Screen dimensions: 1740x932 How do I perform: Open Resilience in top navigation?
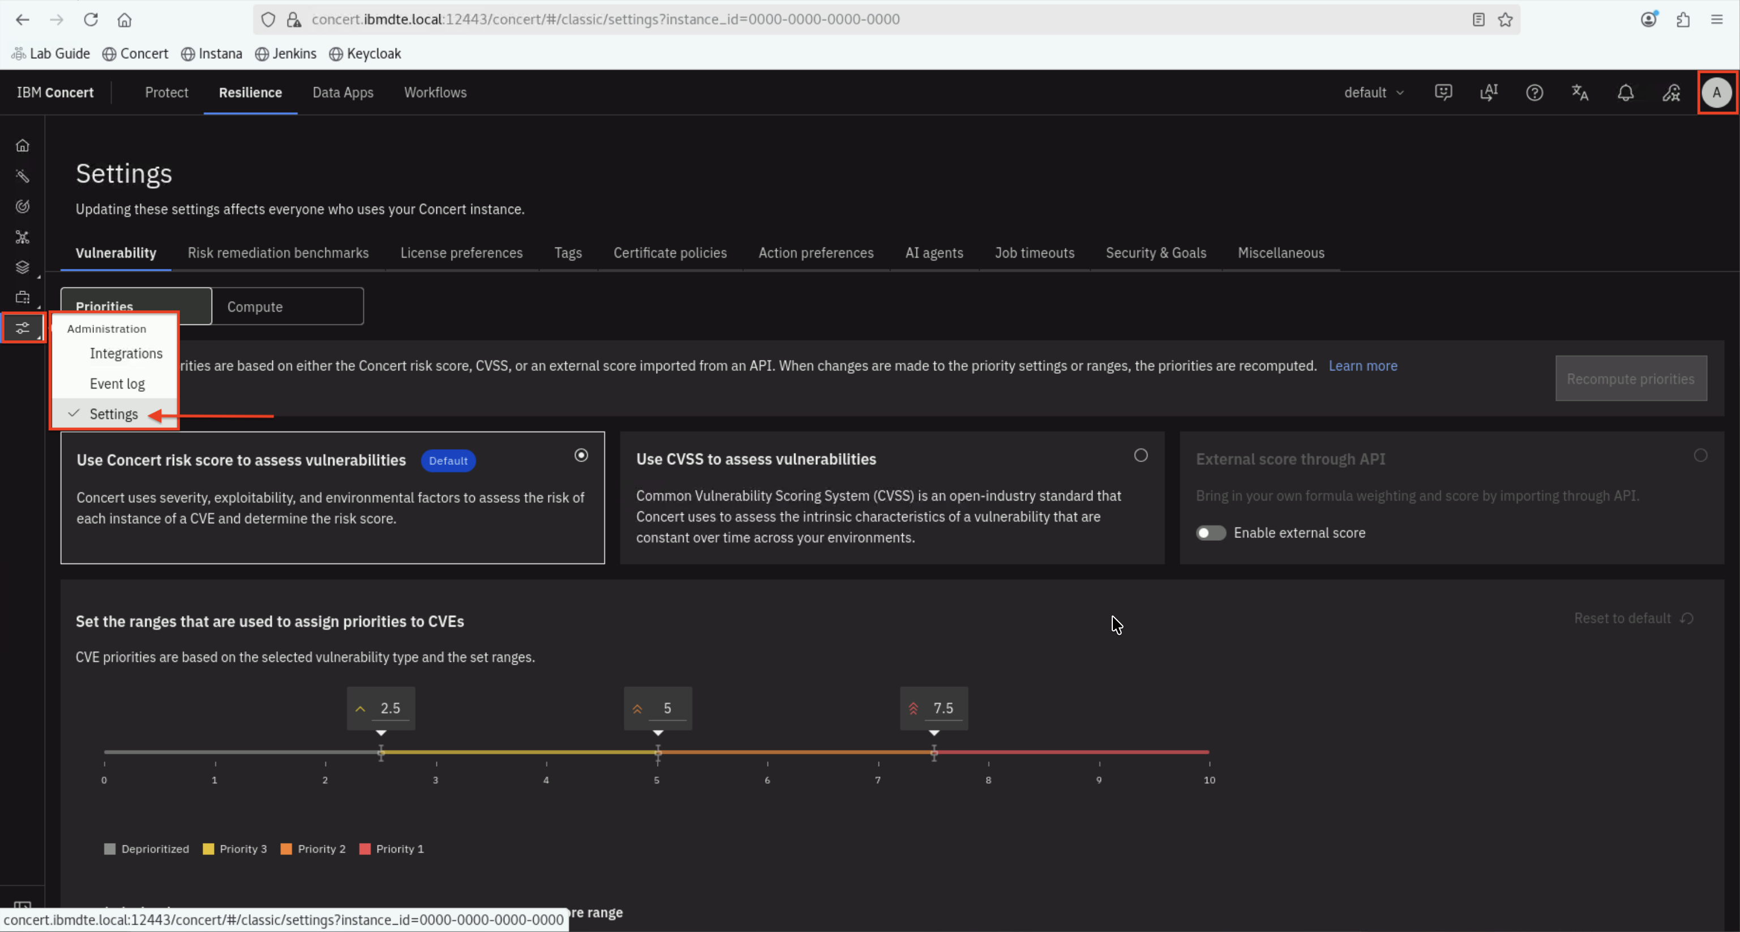tap(250, 92)
